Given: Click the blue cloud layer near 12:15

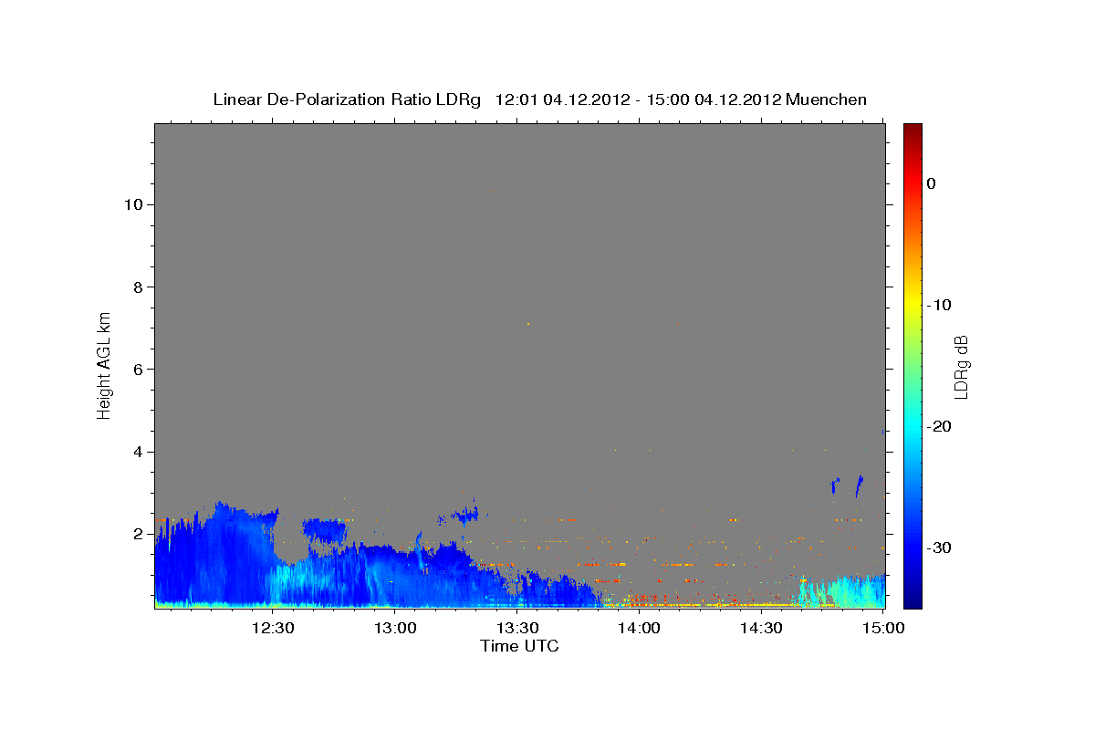Looking at the screenshot, I should tap(214, 557).
